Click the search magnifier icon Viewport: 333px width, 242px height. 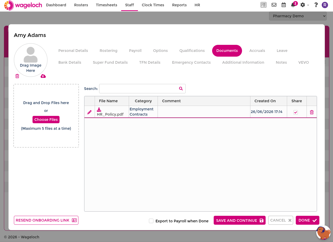point(181,89)
